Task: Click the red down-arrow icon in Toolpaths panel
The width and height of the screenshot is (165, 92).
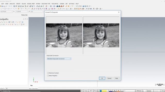Action: 6,25
